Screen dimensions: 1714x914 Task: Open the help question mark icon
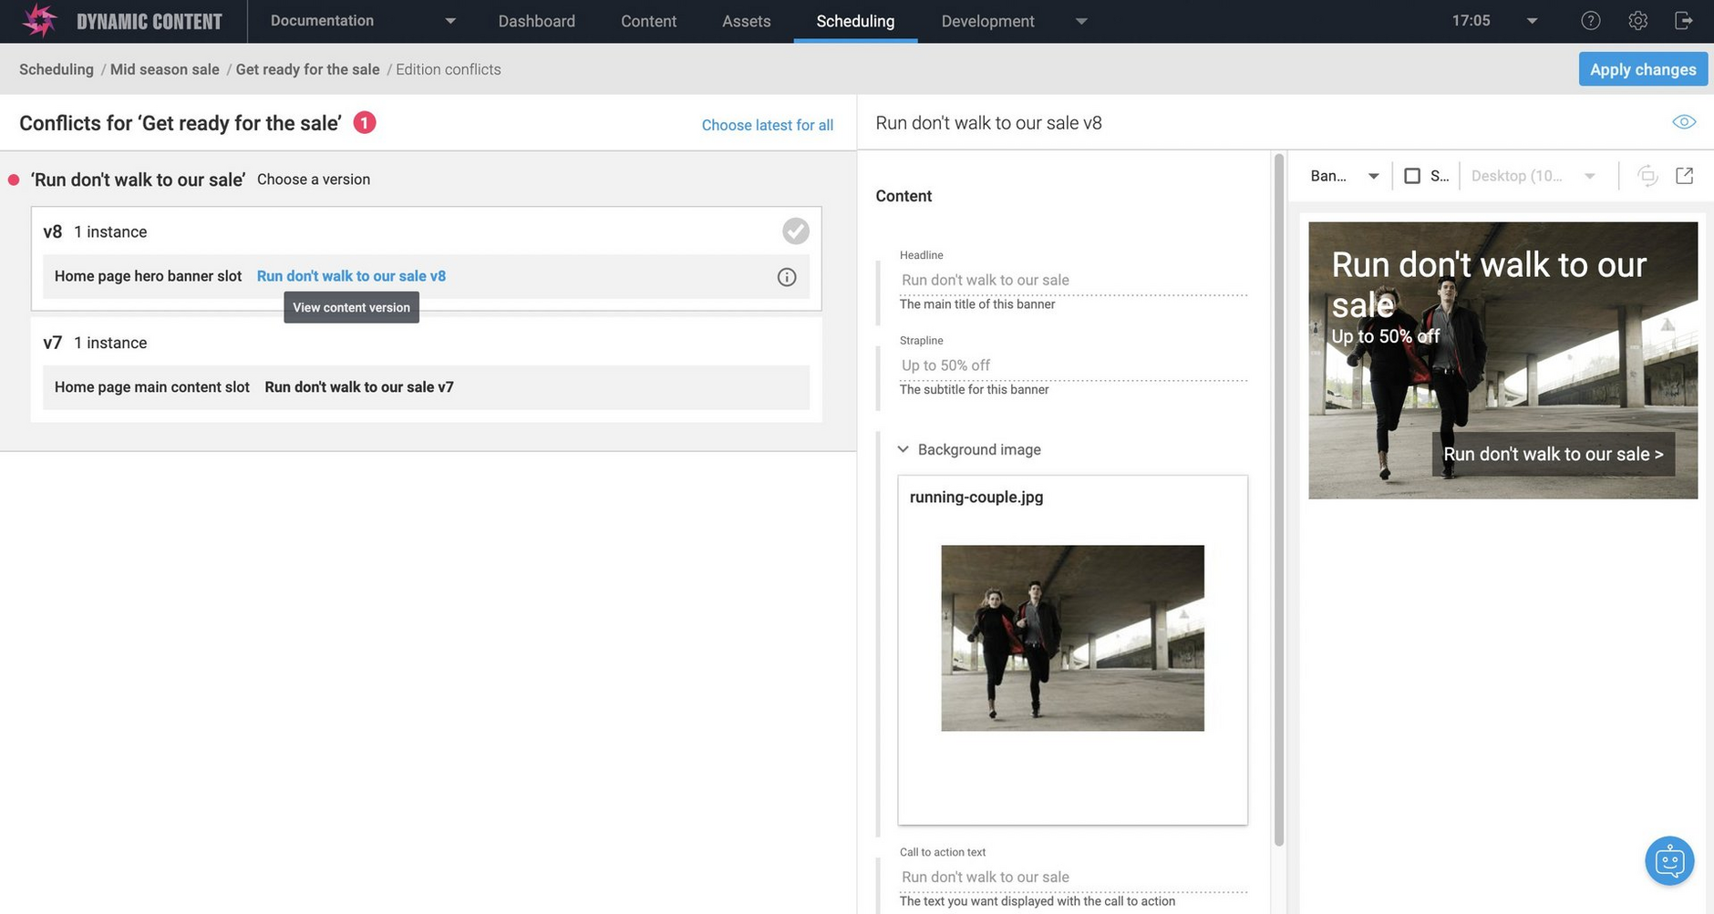pyautogui.click(x=1590, y=21)
